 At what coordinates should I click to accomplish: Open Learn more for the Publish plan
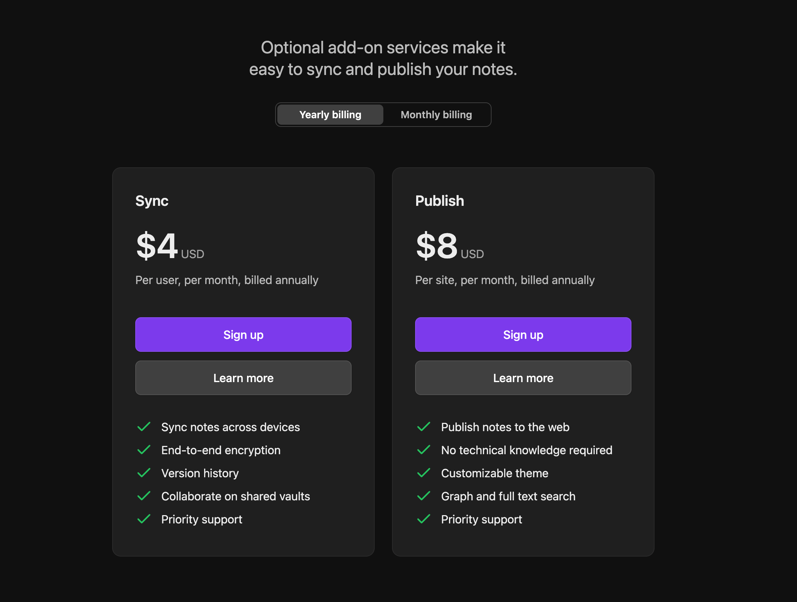(523, 378)
